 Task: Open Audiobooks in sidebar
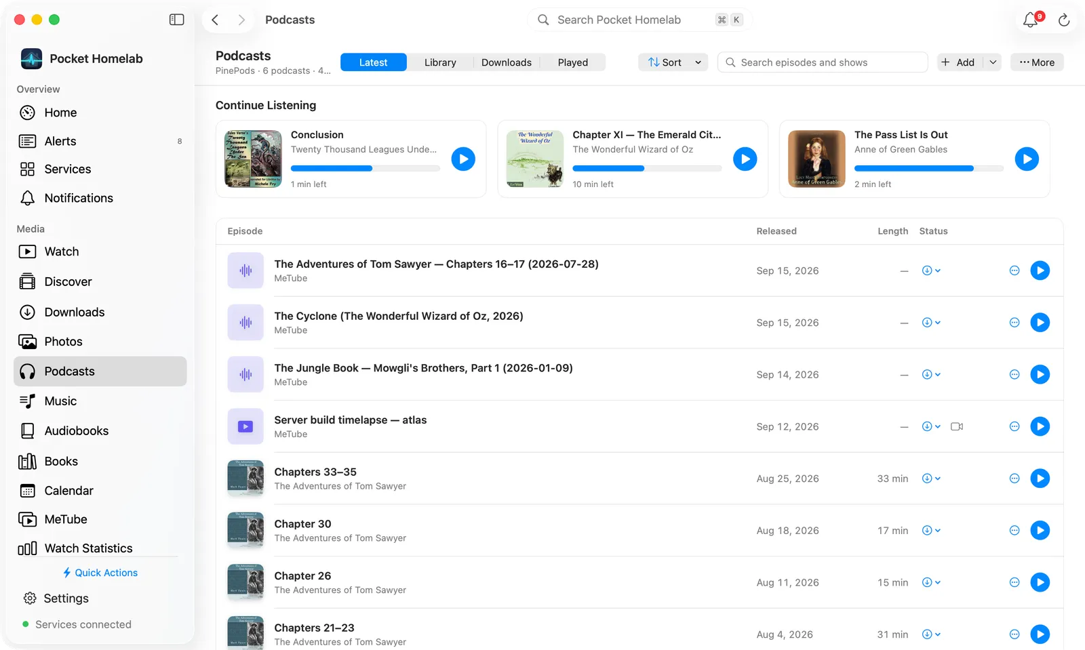100,431
